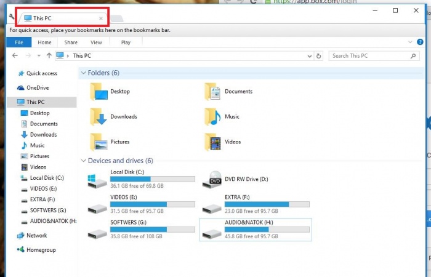Open the Documents folder icon in Folders

coord(213,92)
